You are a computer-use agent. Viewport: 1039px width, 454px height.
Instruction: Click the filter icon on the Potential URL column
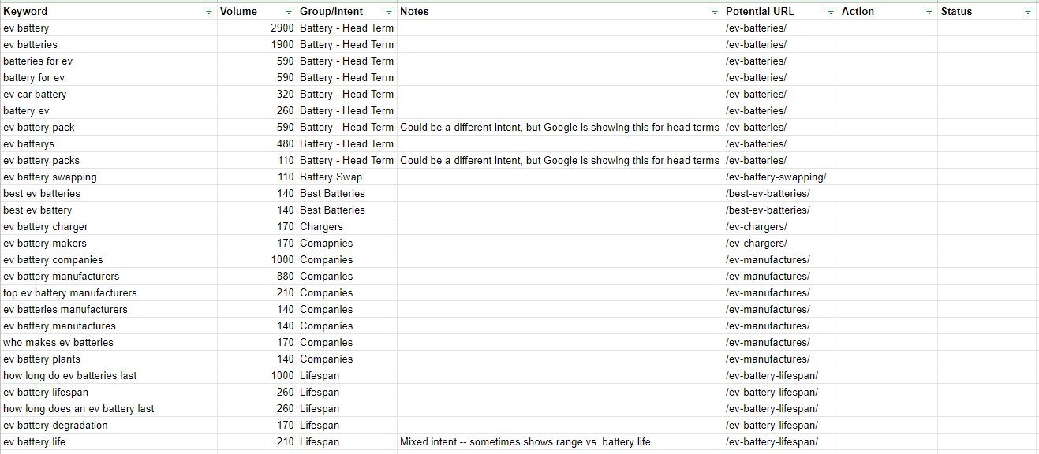[x=830, y=11]
